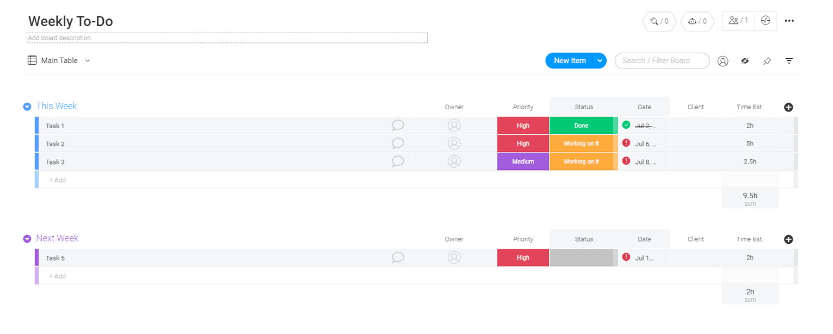Click the Time Est. header in Next Week
Image resolution: width=833 pixels, height=334 pixels.
tap(750, 239)
